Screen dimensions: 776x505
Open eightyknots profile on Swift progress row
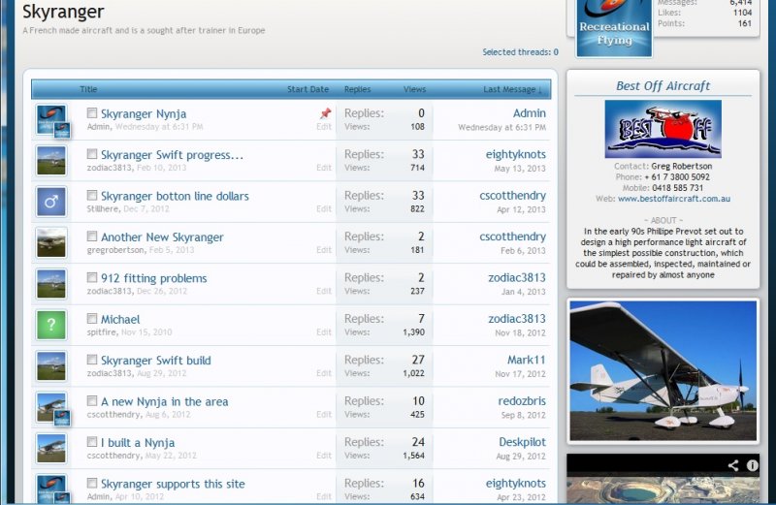coord(516,154)
